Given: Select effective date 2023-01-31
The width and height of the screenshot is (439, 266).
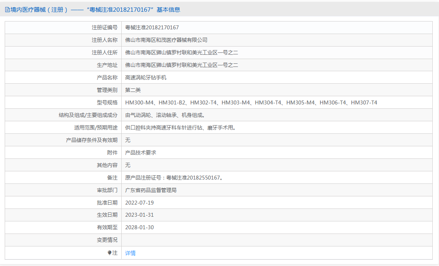Looking at the screenshot, I should 139,215.
